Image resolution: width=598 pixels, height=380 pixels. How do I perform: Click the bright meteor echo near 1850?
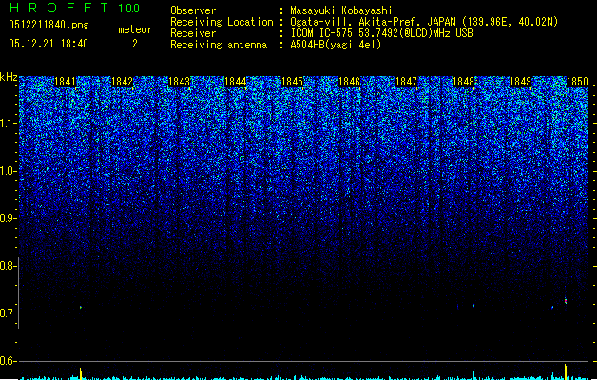[566, 301]
